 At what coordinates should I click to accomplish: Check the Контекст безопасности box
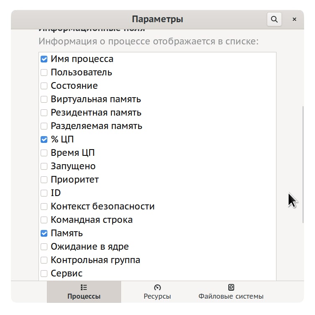(44, 207)
